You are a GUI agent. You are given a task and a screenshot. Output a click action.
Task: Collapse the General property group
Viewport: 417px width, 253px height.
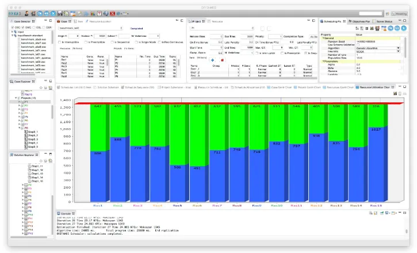click(323, 39)
